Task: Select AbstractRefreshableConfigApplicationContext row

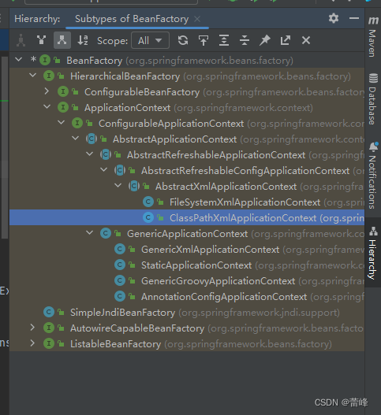Action: pos(187,170)
